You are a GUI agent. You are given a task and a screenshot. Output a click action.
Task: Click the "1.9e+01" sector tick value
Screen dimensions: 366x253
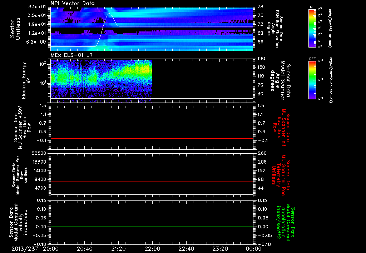point(37,24)
